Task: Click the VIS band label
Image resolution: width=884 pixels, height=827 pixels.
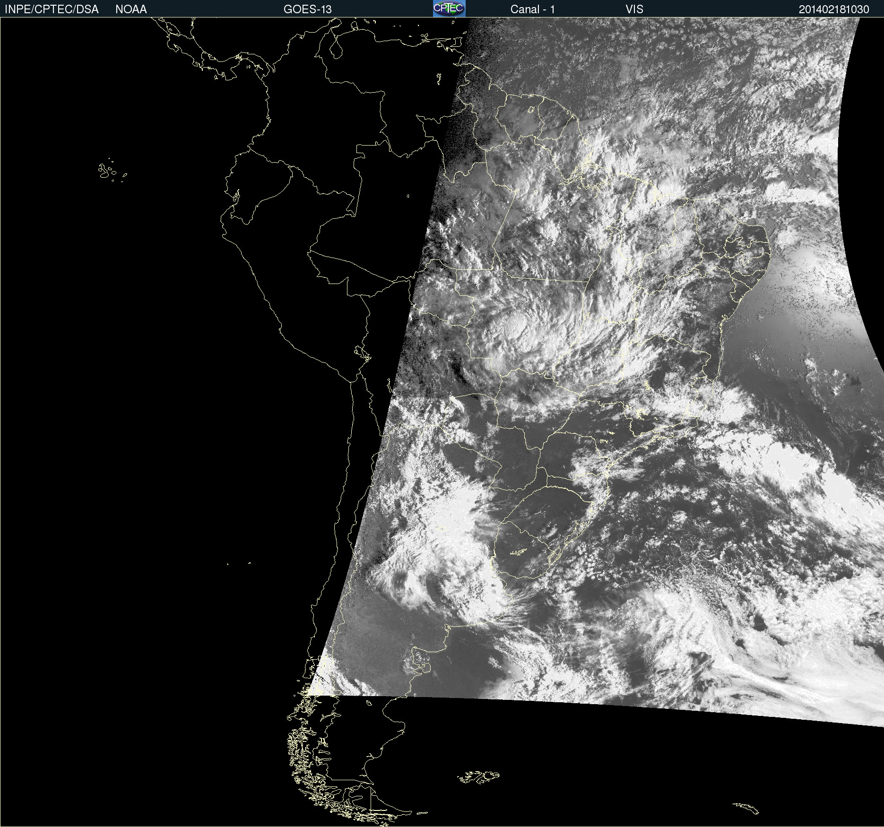Action: tap(634, 9)
